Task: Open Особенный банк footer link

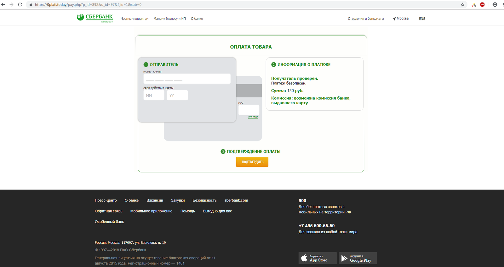Action: [x=109, y=222]
